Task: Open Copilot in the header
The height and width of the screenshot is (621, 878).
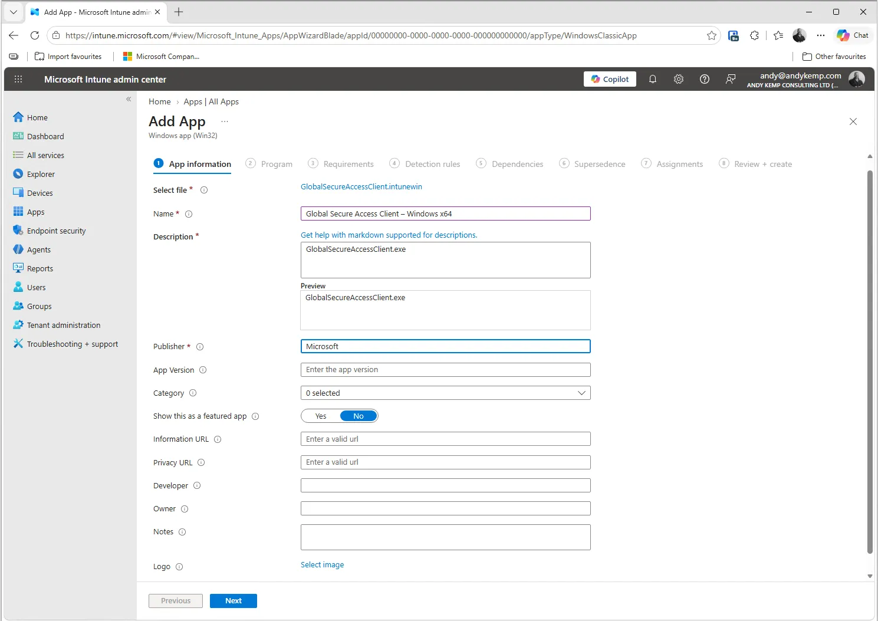Action: 610,79
